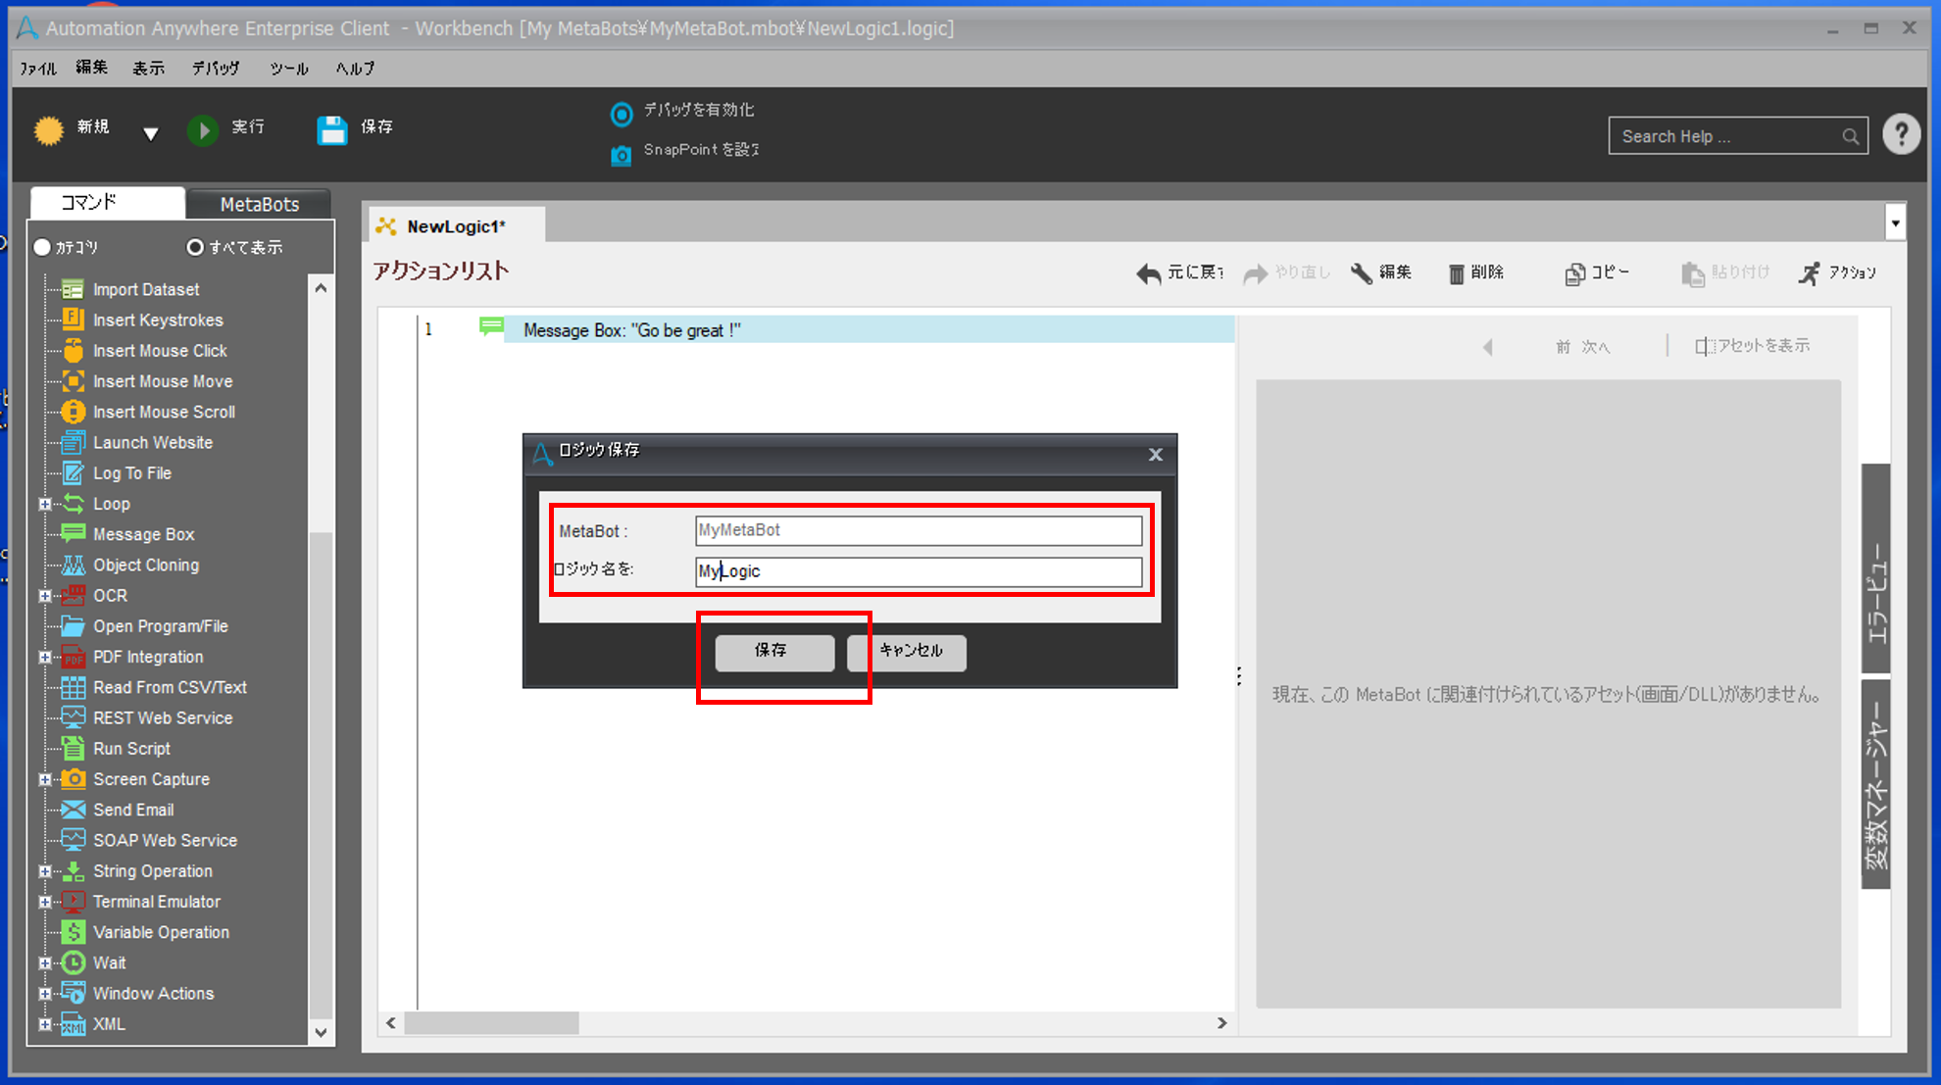The width and height of the screenshot is (1941, 1085).
Task: Click the Search Help input field
Action: [1737, 135]
